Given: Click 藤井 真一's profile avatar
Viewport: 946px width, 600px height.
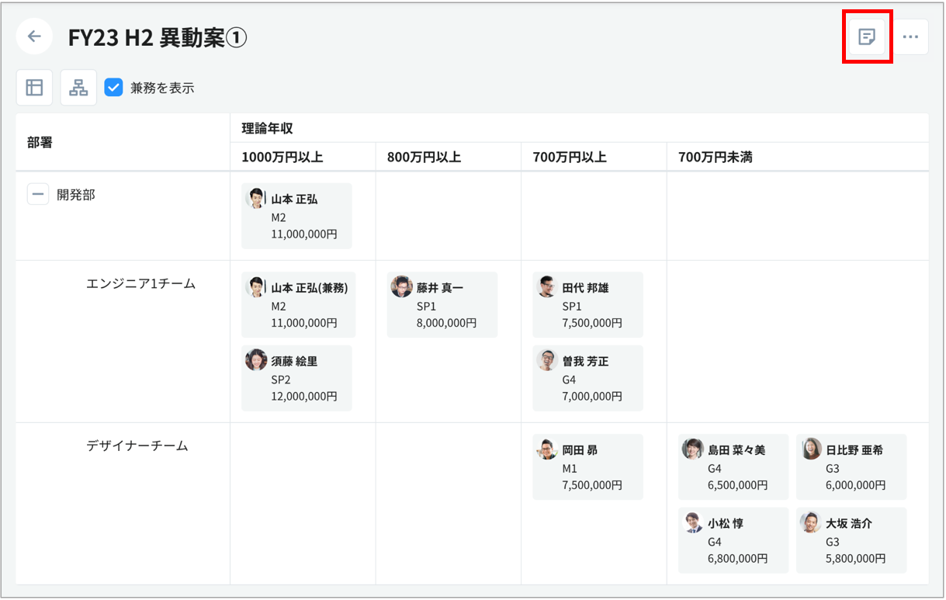Looking at the screenshot, I should pyautogui.click(x=401, y=286).
